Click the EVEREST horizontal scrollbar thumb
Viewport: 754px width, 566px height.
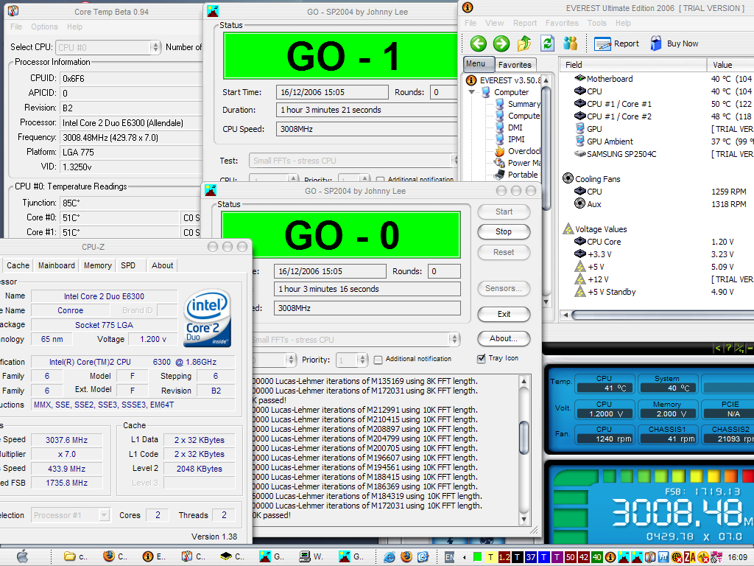pyautogui.click(x=663, y=315)
